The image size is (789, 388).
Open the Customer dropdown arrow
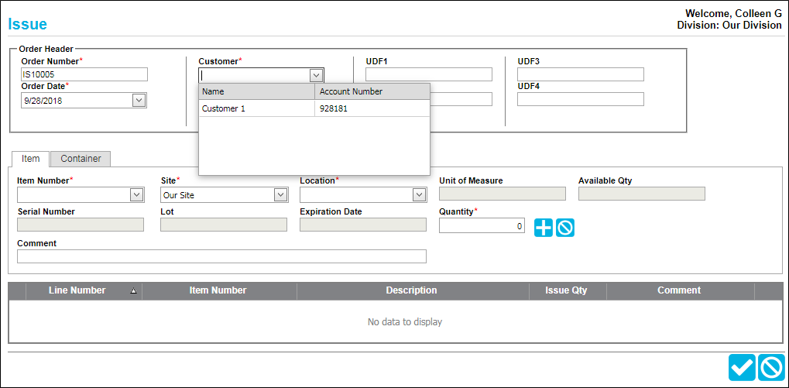pos(316,75)
